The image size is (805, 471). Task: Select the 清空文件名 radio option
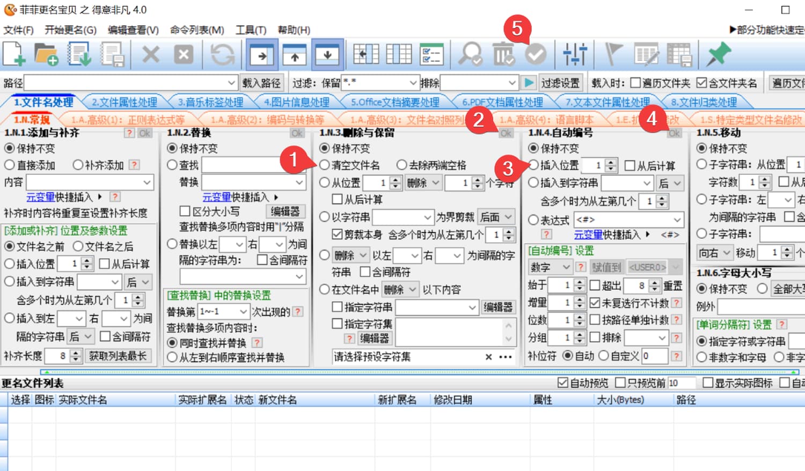point(325,165)
